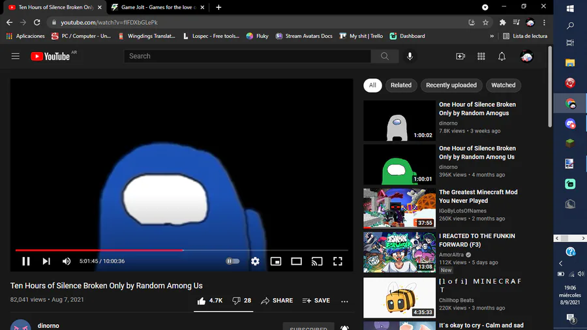This screenshot has width=587, height=330.
Task: Enter fullscreen mode
Action: (x=338, y=261)
